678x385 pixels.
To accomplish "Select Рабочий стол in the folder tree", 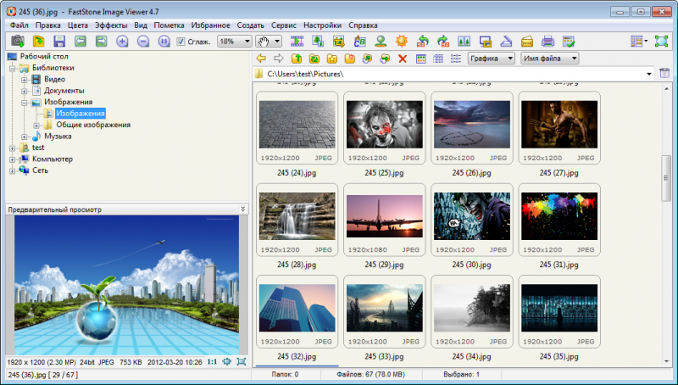I will click(x=44, y=56).
